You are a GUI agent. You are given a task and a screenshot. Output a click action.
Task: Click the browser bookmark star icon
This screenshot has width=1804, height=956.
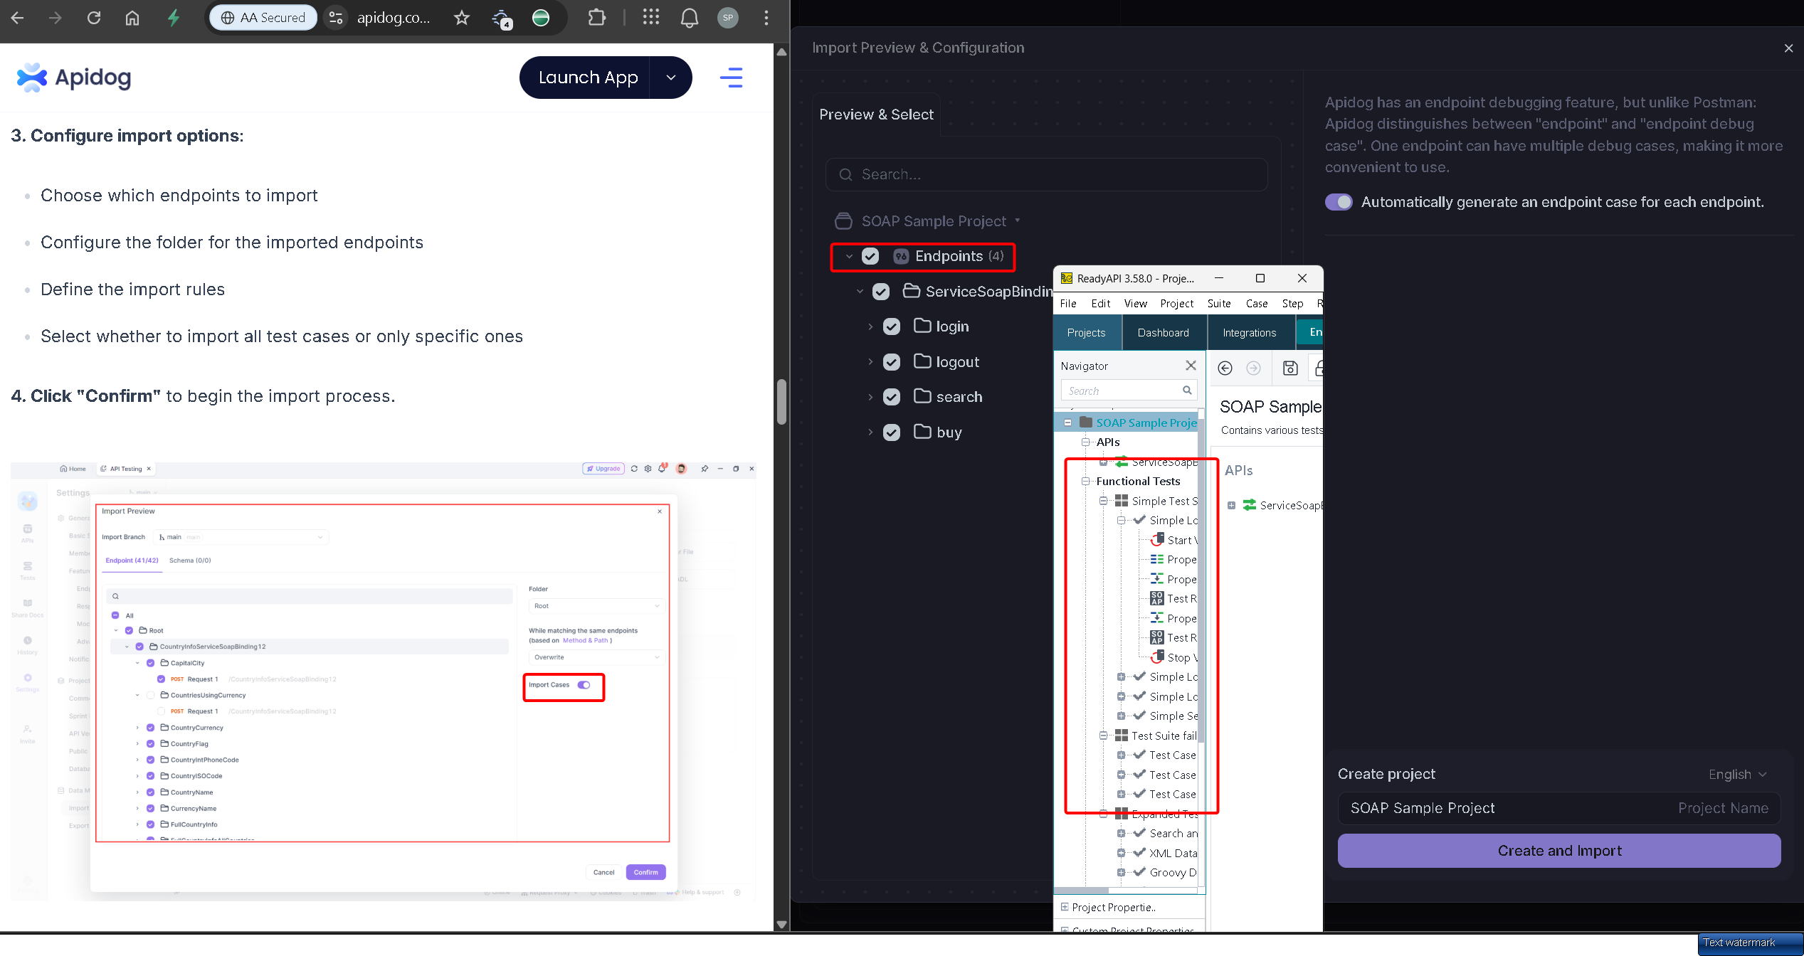(x=462, y=18)
